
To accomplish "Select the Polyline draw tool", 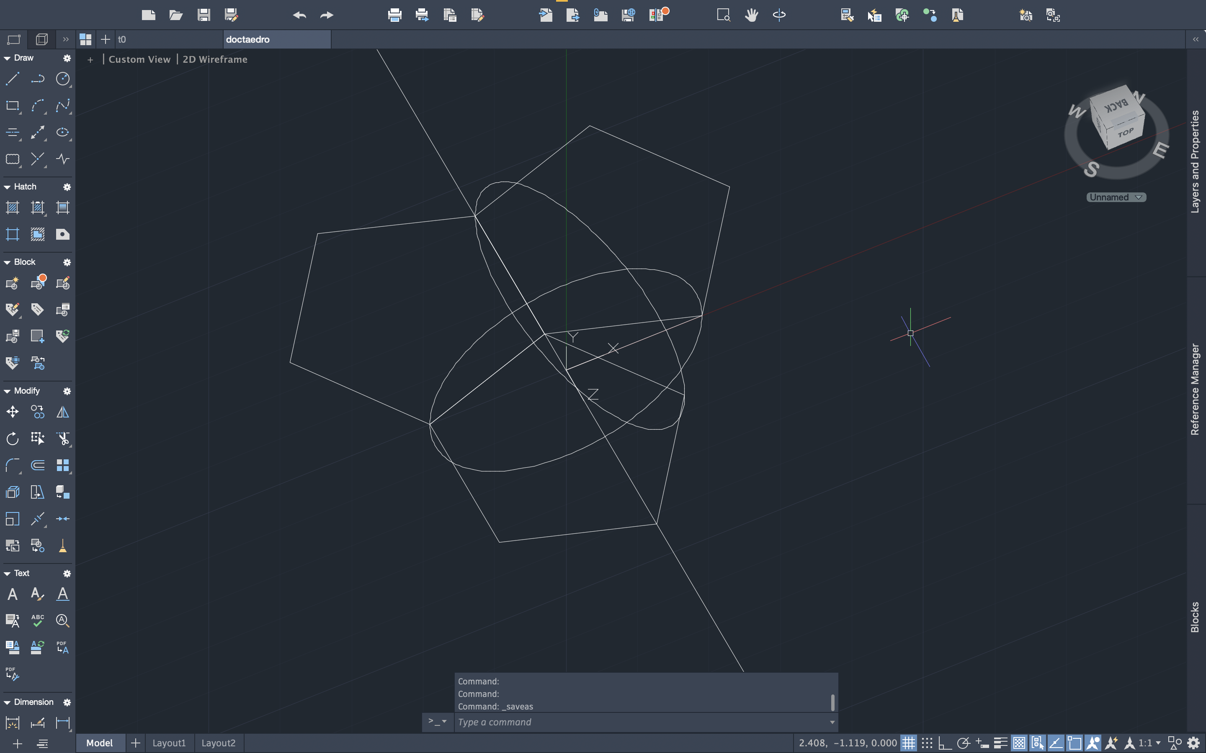I will tap(37, 79).
